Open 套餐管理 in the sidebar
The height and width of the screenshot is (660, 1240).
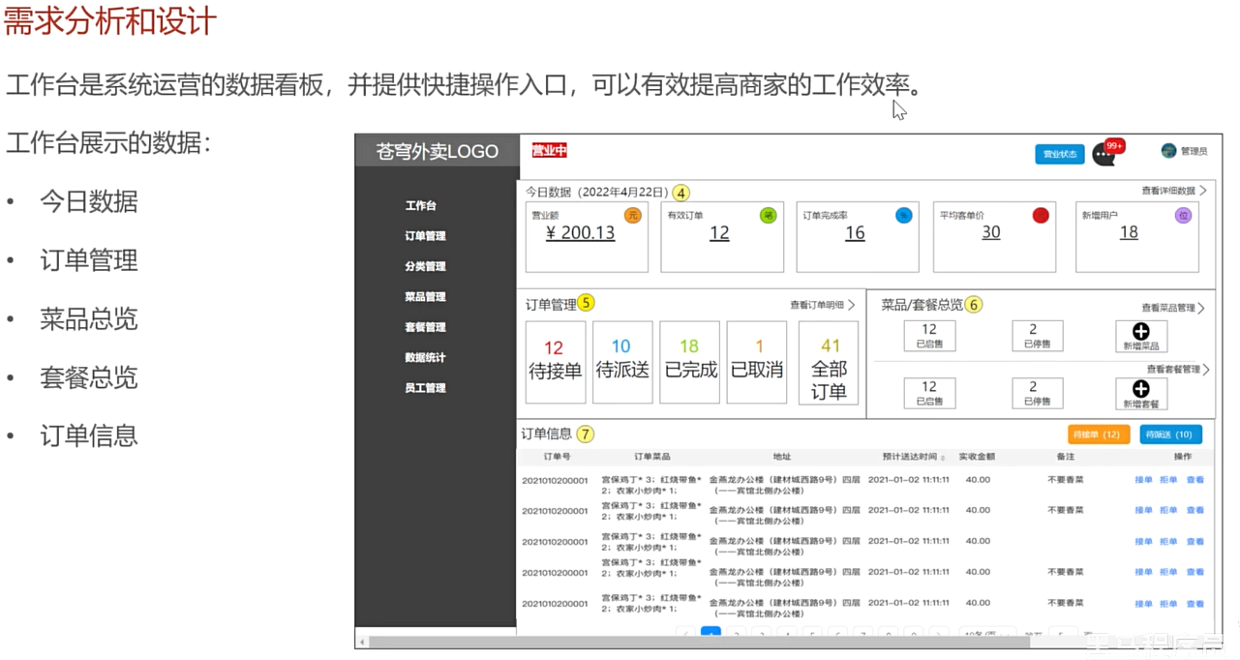(x=425, y=327)
